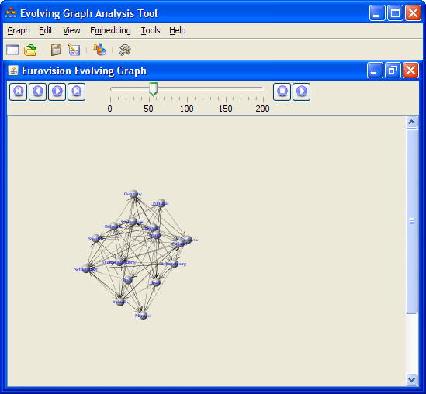
Task: Select the Finland node
Action: 180,243
